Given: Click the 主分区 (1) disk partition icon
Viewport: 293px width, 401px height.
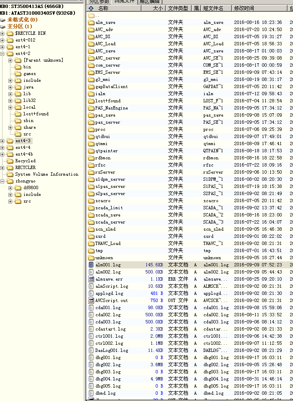Looking at the screenshot, I should pos(3,26).
